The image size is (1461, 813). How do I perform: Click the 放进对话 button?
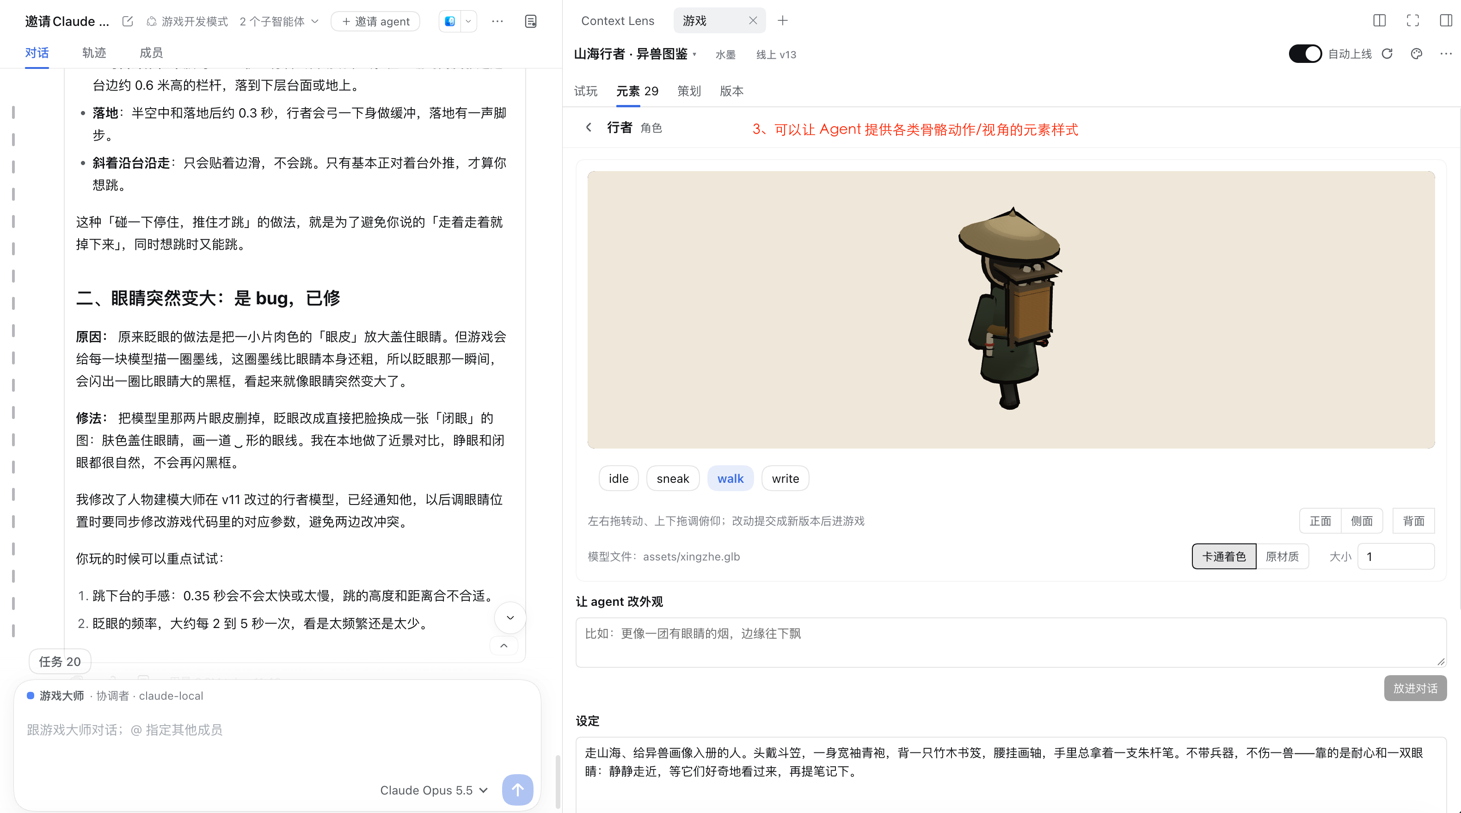(1415, 688)
